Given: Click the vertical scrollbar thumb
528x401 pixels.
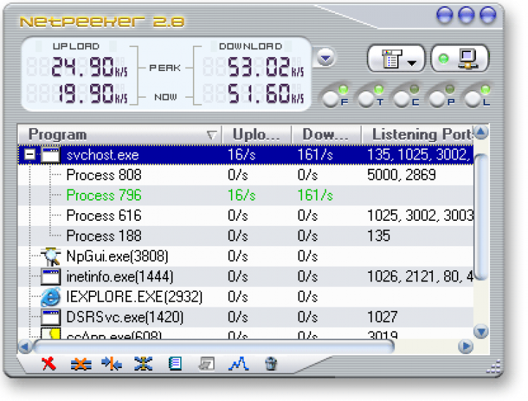Looking at the screenshot, I should pos(481,217).
